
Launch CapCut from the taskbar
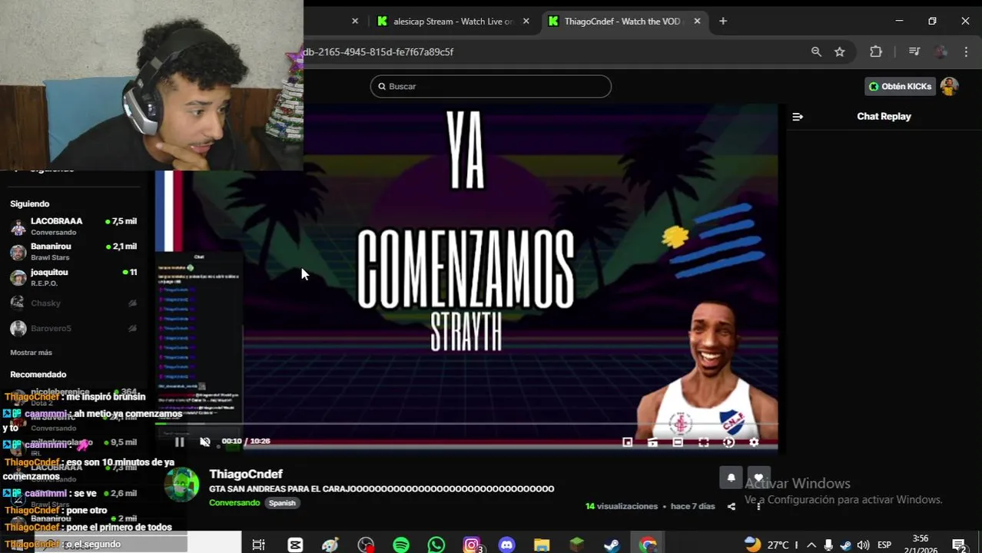pyautogui.click(x=295, y=545)
